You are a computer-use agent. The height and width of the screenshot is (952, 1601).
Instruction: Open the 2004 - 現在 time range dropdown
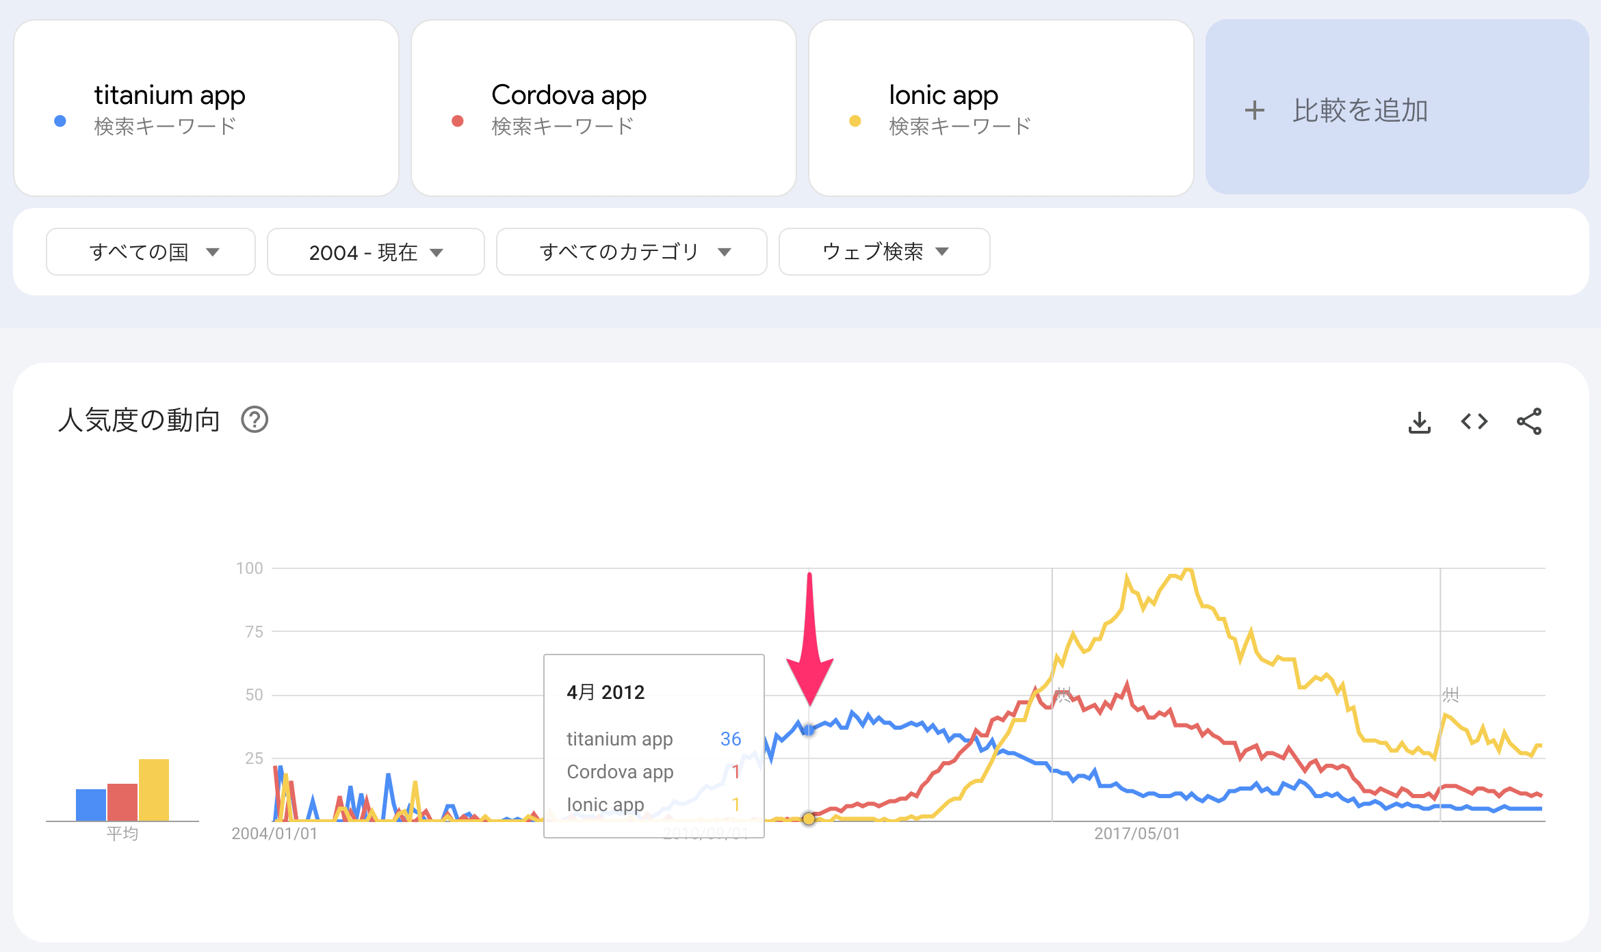click(x=376, y=252)
